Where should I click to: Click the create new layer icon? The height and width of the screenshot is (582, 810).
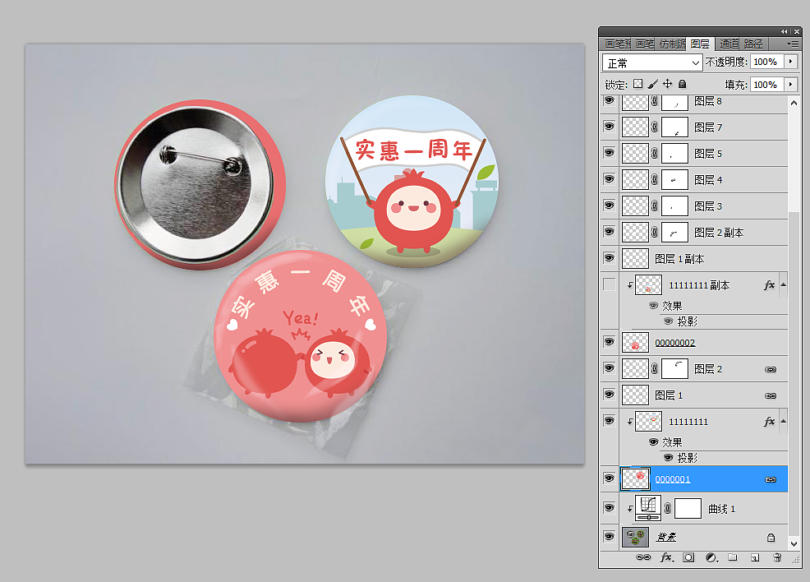[x=755, y=557]
